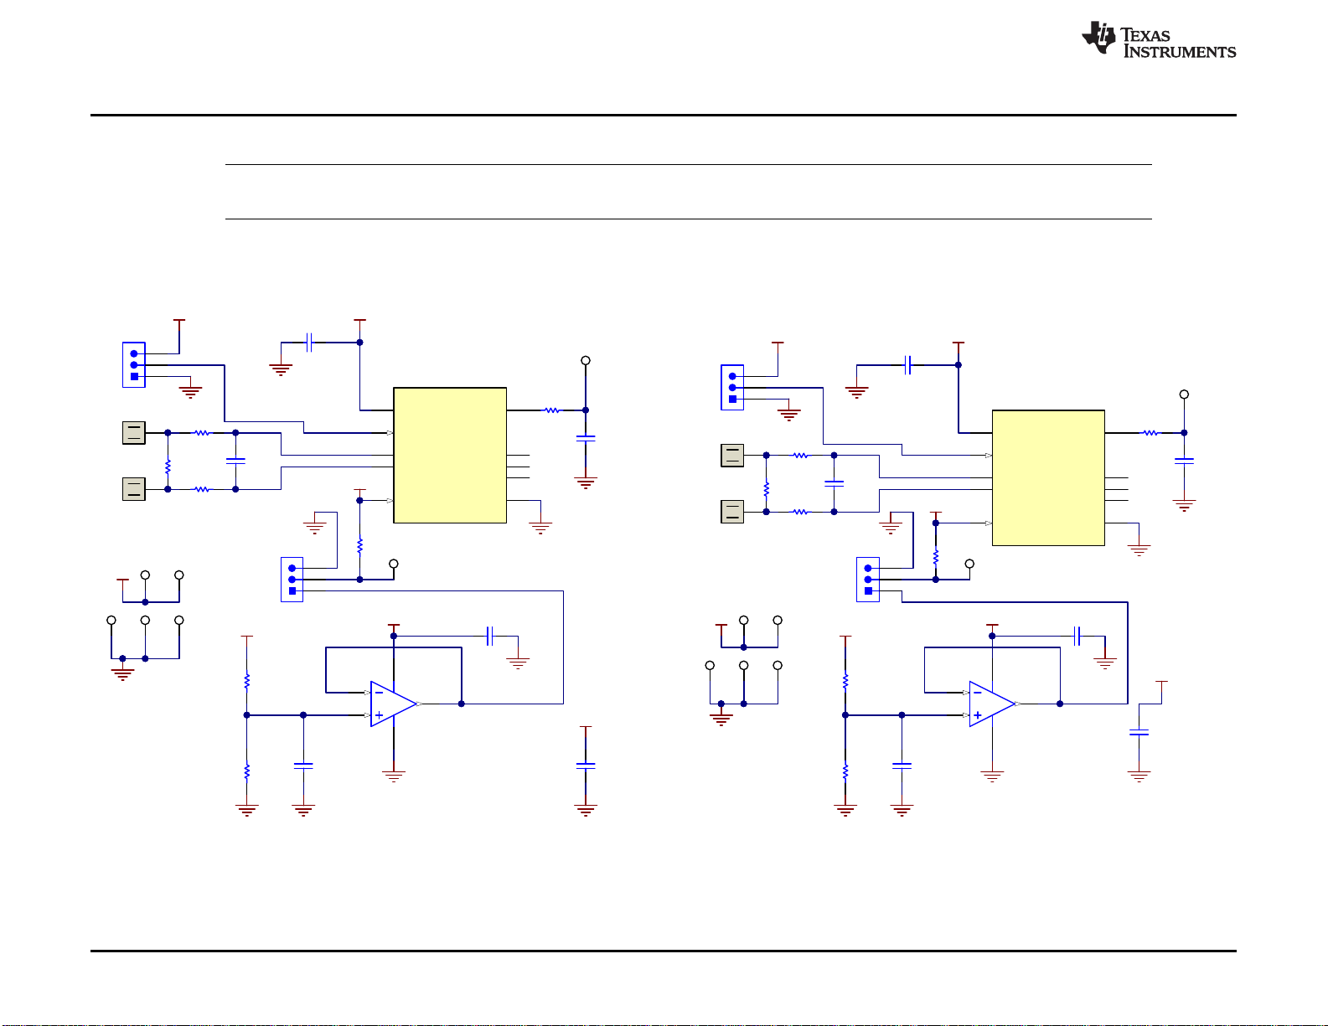The height and width of the screenshot is (1026, 1328).
Task: Click output test point circle in right schematic
Action: click(x=1184, y=394)
